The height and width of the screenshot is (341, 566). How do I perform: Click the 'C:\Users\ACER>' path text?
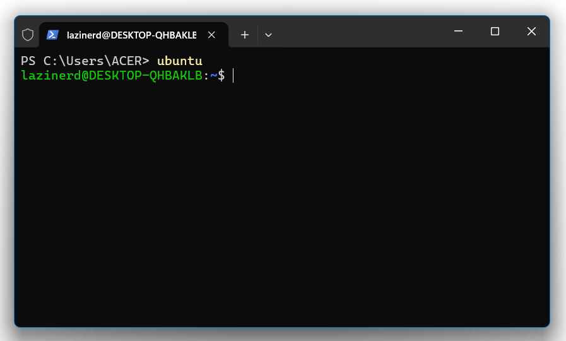point(97,61)
